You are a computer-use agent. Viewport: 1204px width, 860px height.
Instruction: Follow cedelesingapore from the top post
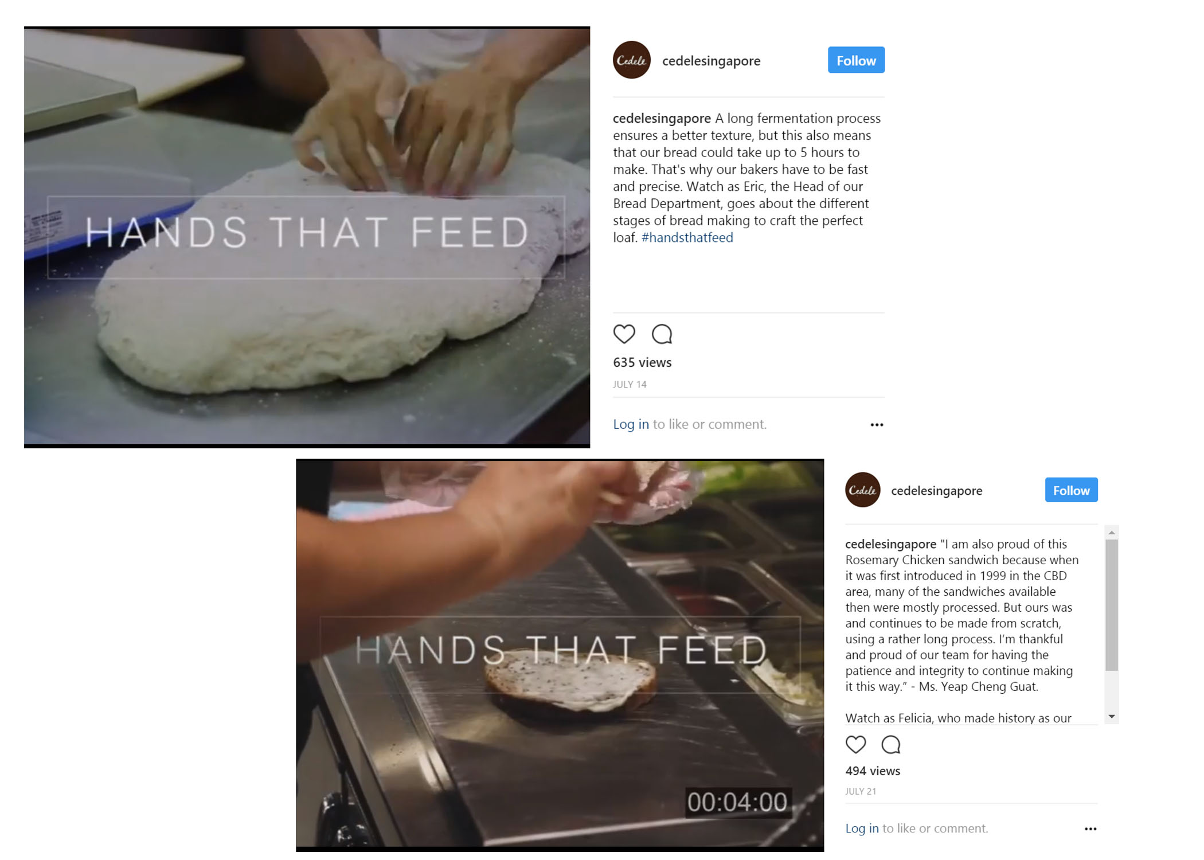856,60
